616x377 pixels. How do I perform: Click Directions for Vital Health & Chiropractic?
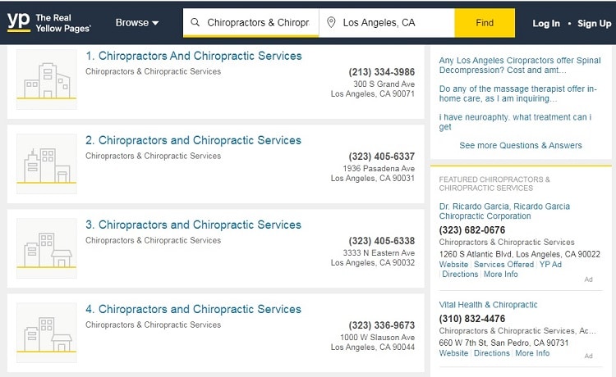coord(491,353)
